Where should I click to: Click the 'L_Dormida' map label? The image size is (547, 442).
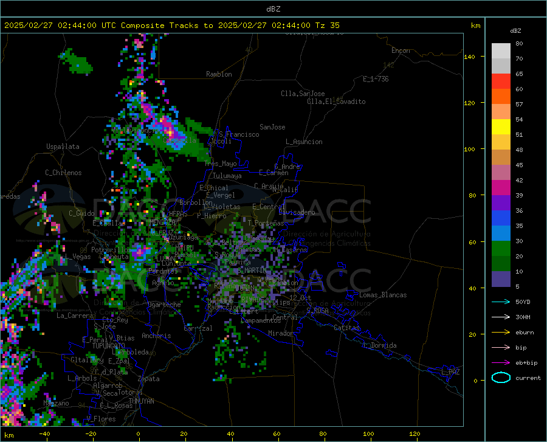[380, 345]
